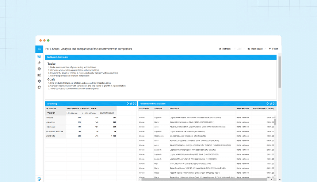
Task: Open the hamburger menu in the sidebar
Action: click(39, 49)
